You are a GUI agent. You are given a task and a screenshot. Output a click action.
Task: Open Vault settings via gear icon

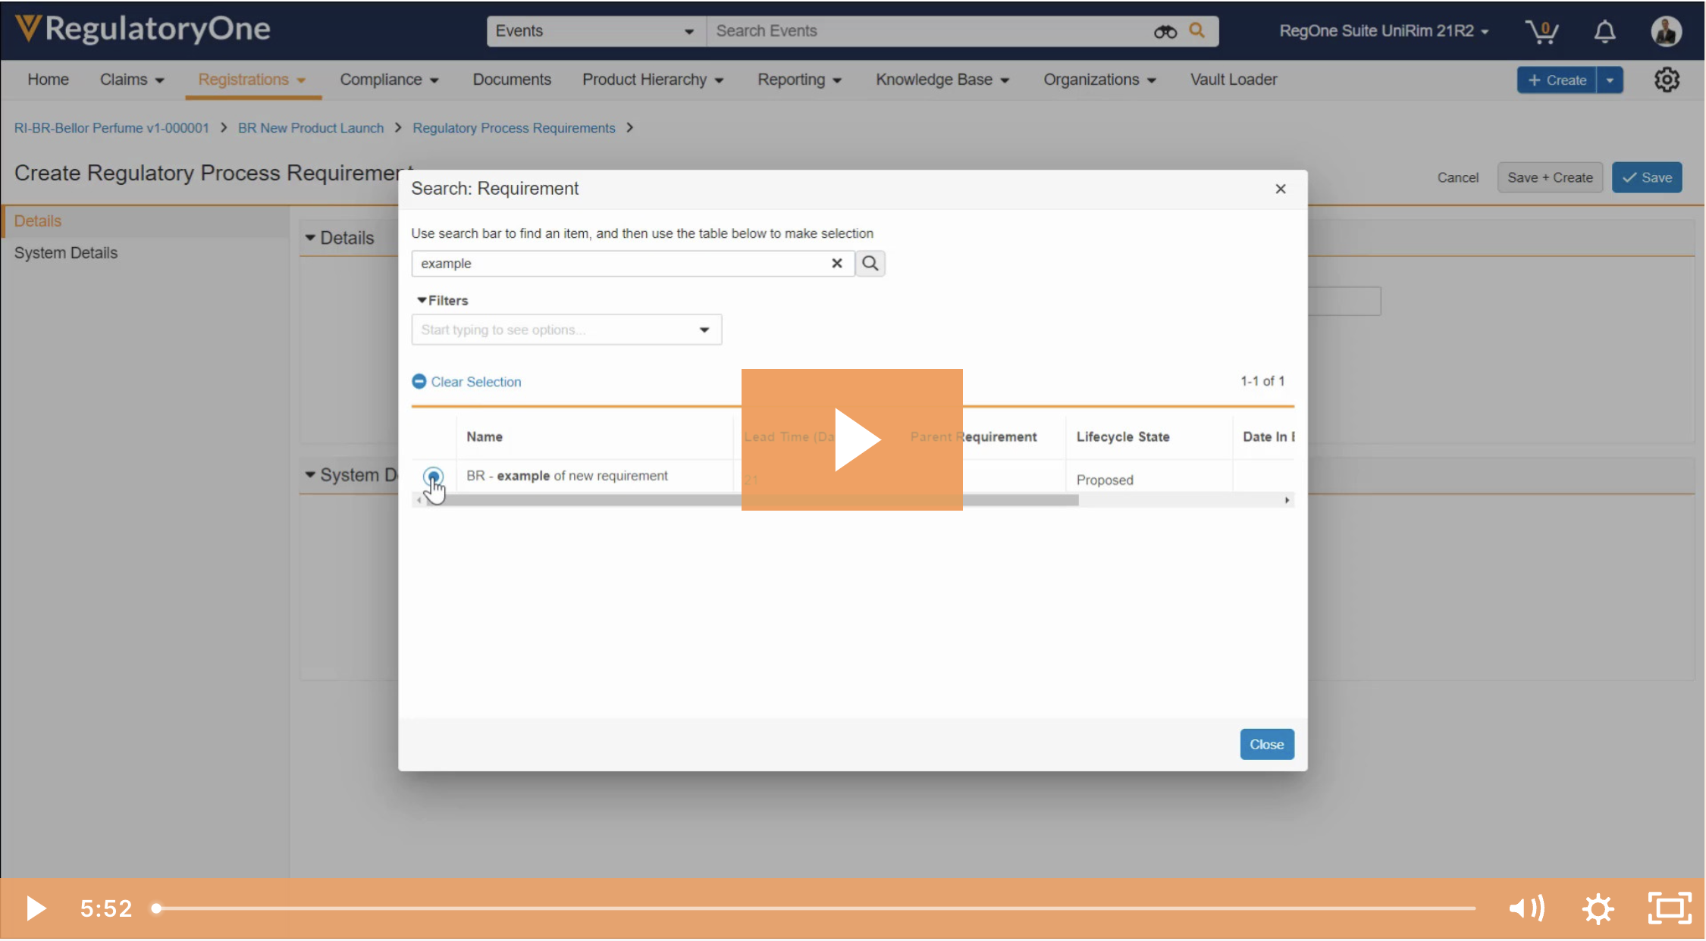coord(1667,80)
